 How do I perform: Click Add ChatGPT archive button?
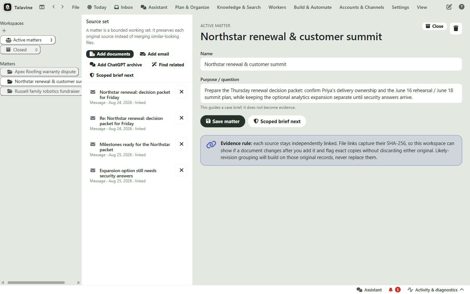[x=116, y=65]
